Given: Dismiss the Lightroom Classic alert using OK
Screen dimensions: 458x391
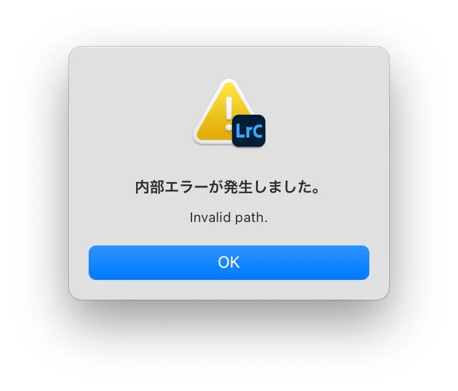Looking at the screenshot, I should click(x=229, y=263).
